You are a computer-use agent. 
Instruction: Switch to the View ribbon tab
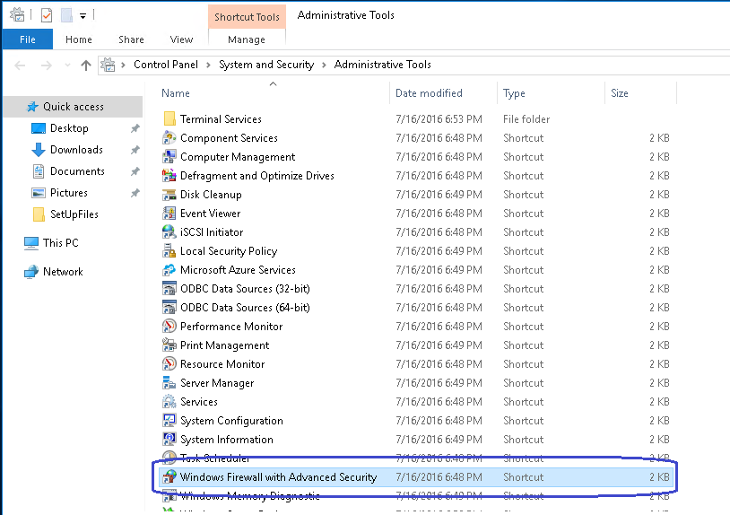(x=181, y=39)
